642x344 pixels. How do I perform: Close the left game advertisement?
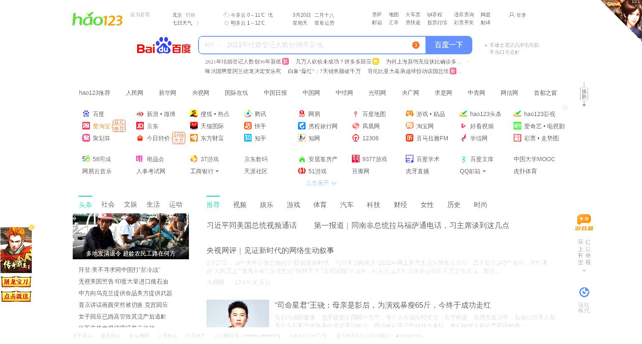tap(32, 227)
